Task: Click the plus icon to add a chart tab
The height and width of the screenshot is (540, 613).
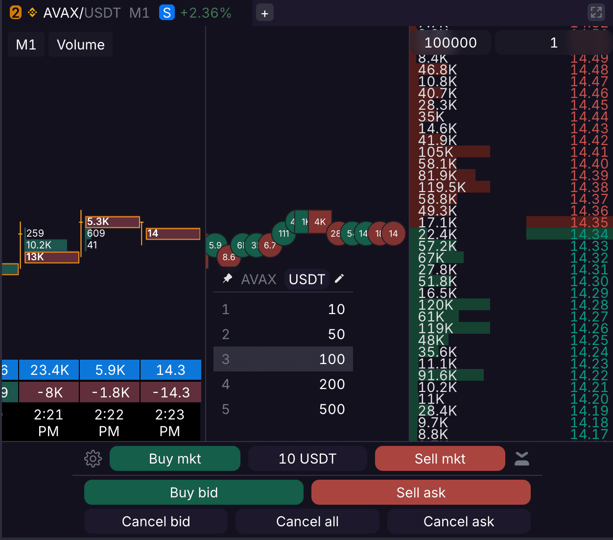Action: pos(264,13)
